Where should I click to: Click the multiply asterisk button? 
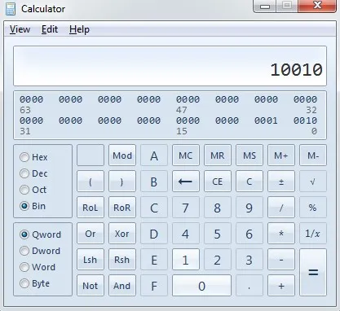[x=281, y=234]
